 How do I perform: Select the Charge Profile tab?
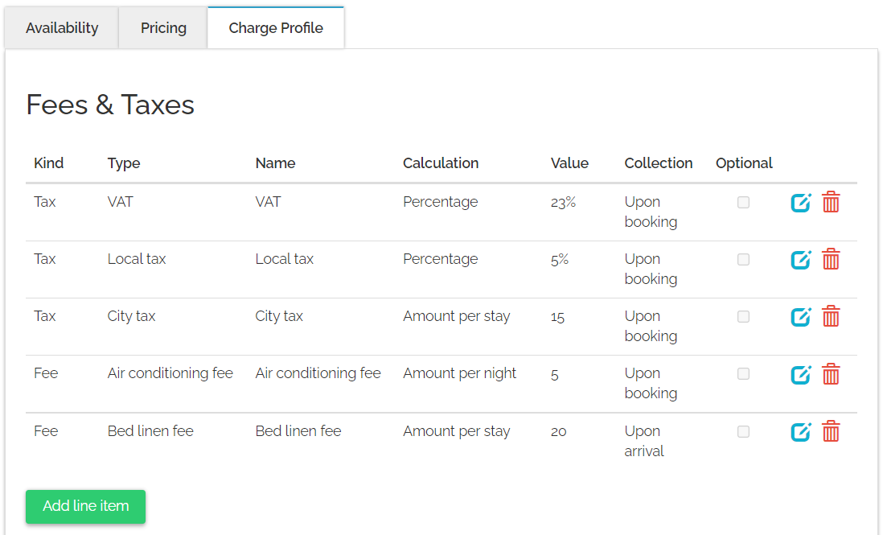point(276,28)
